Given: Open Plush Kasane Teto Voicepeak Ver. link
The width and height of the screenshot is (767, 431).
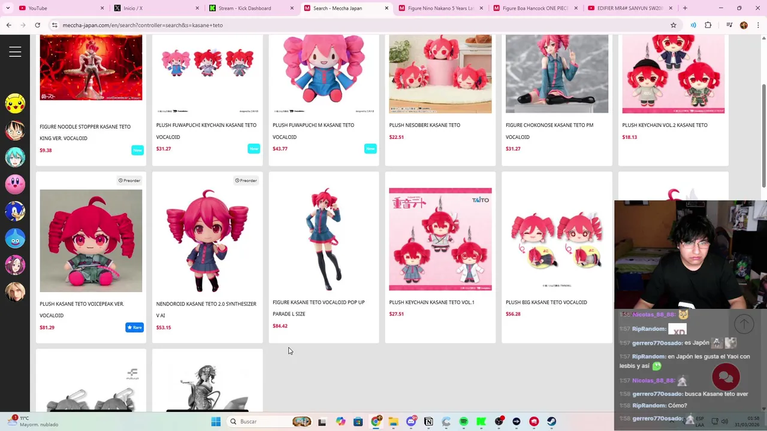Looking at the screenshot, I should pos(81,309).
